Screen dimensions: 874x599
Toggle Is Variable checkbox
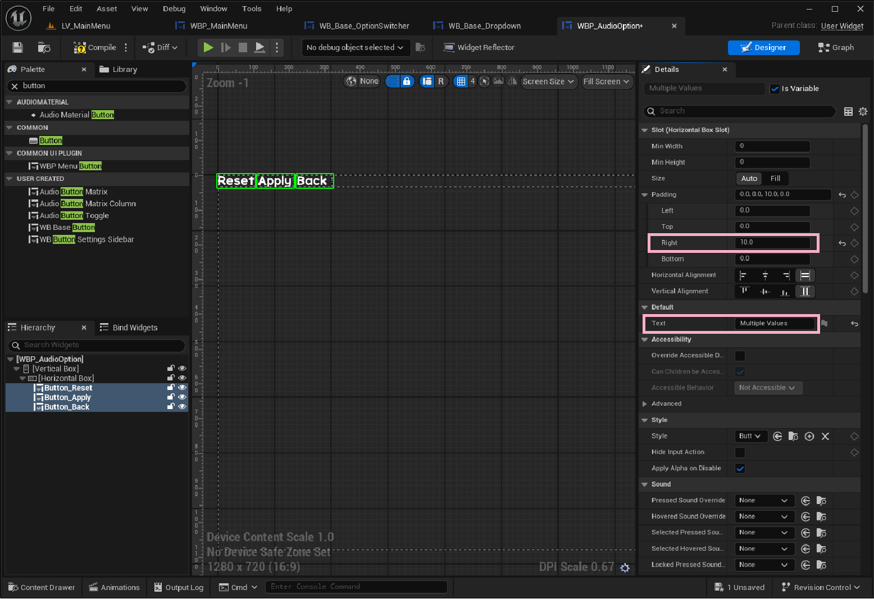click(775, 89)
